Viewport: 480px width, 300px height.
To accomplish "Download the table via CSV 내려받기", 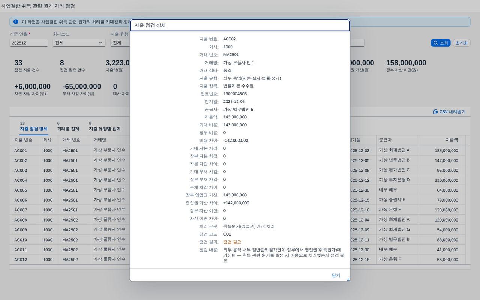I will coord(449,112).
